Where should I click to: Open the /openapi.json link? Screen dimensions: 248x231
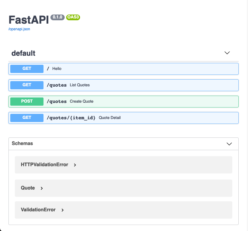19,29
